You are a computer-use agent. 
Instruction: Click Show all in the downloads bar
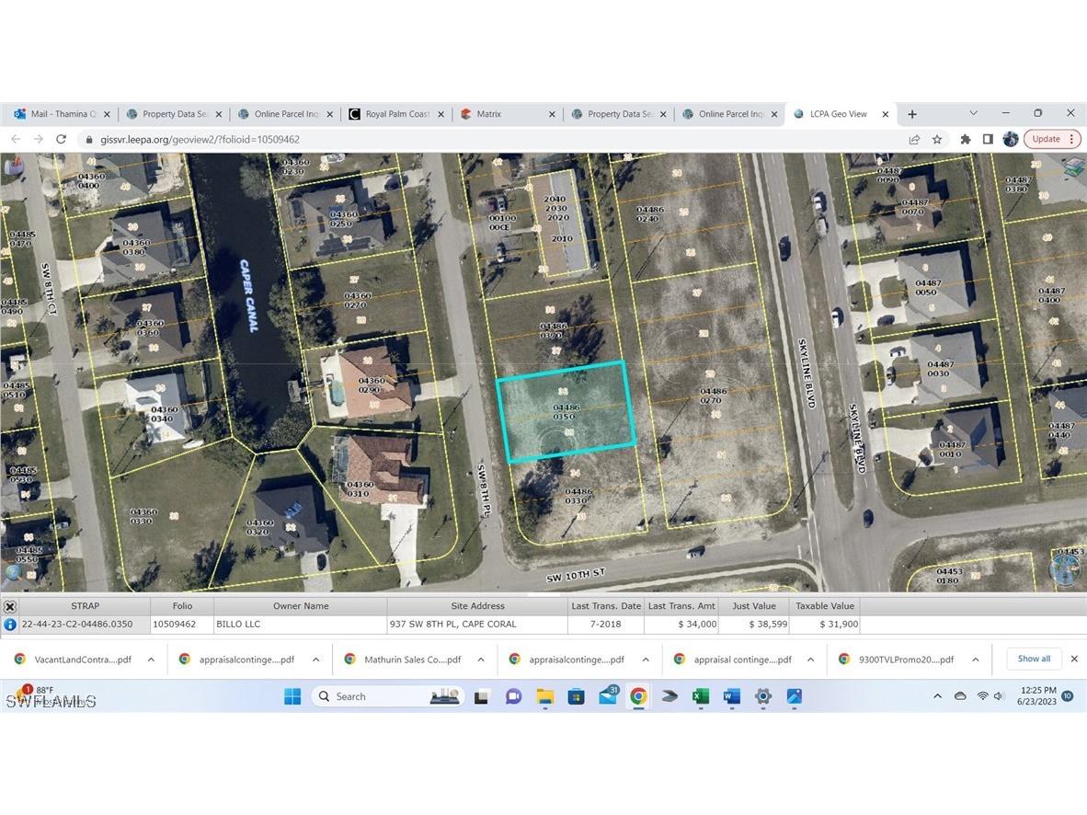click(1033, 659)
